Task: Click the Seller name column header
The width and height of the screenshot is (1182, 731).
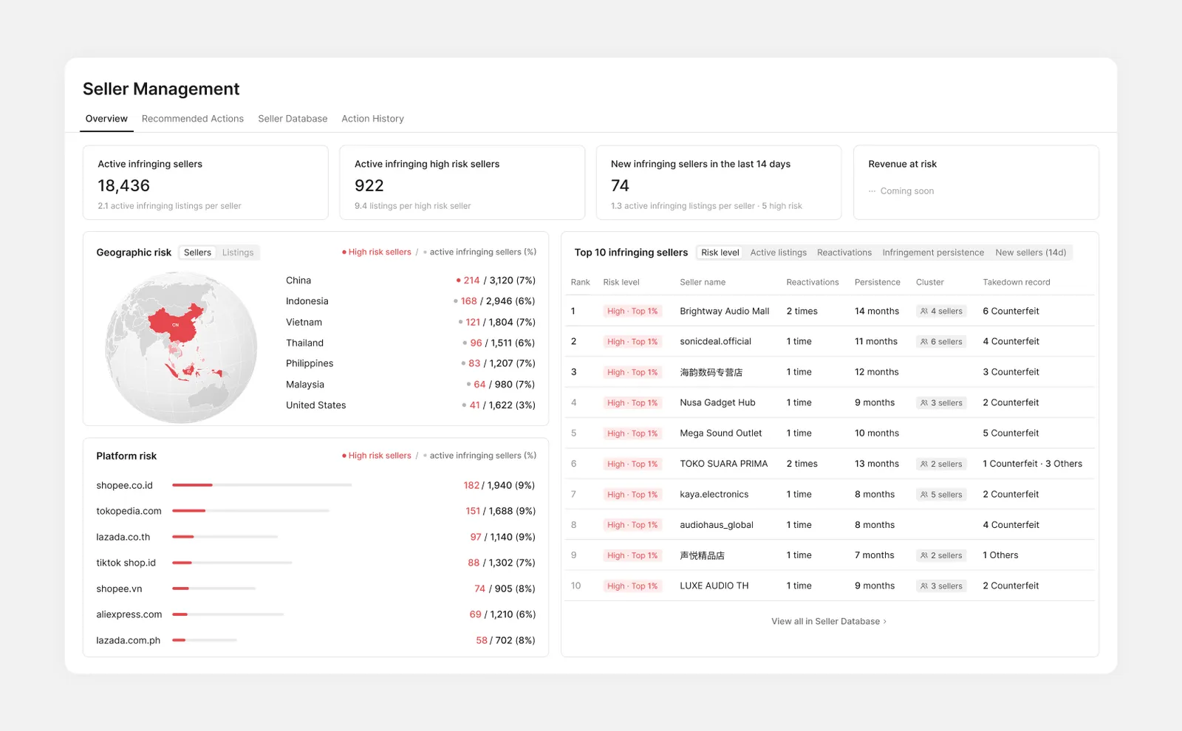Action: 703,282
